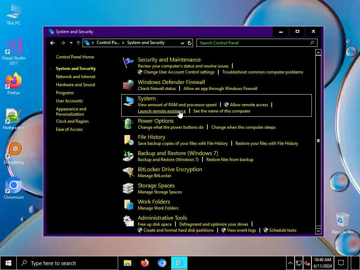
Task: Click View event logs link
Action: (x=242, y=230)
